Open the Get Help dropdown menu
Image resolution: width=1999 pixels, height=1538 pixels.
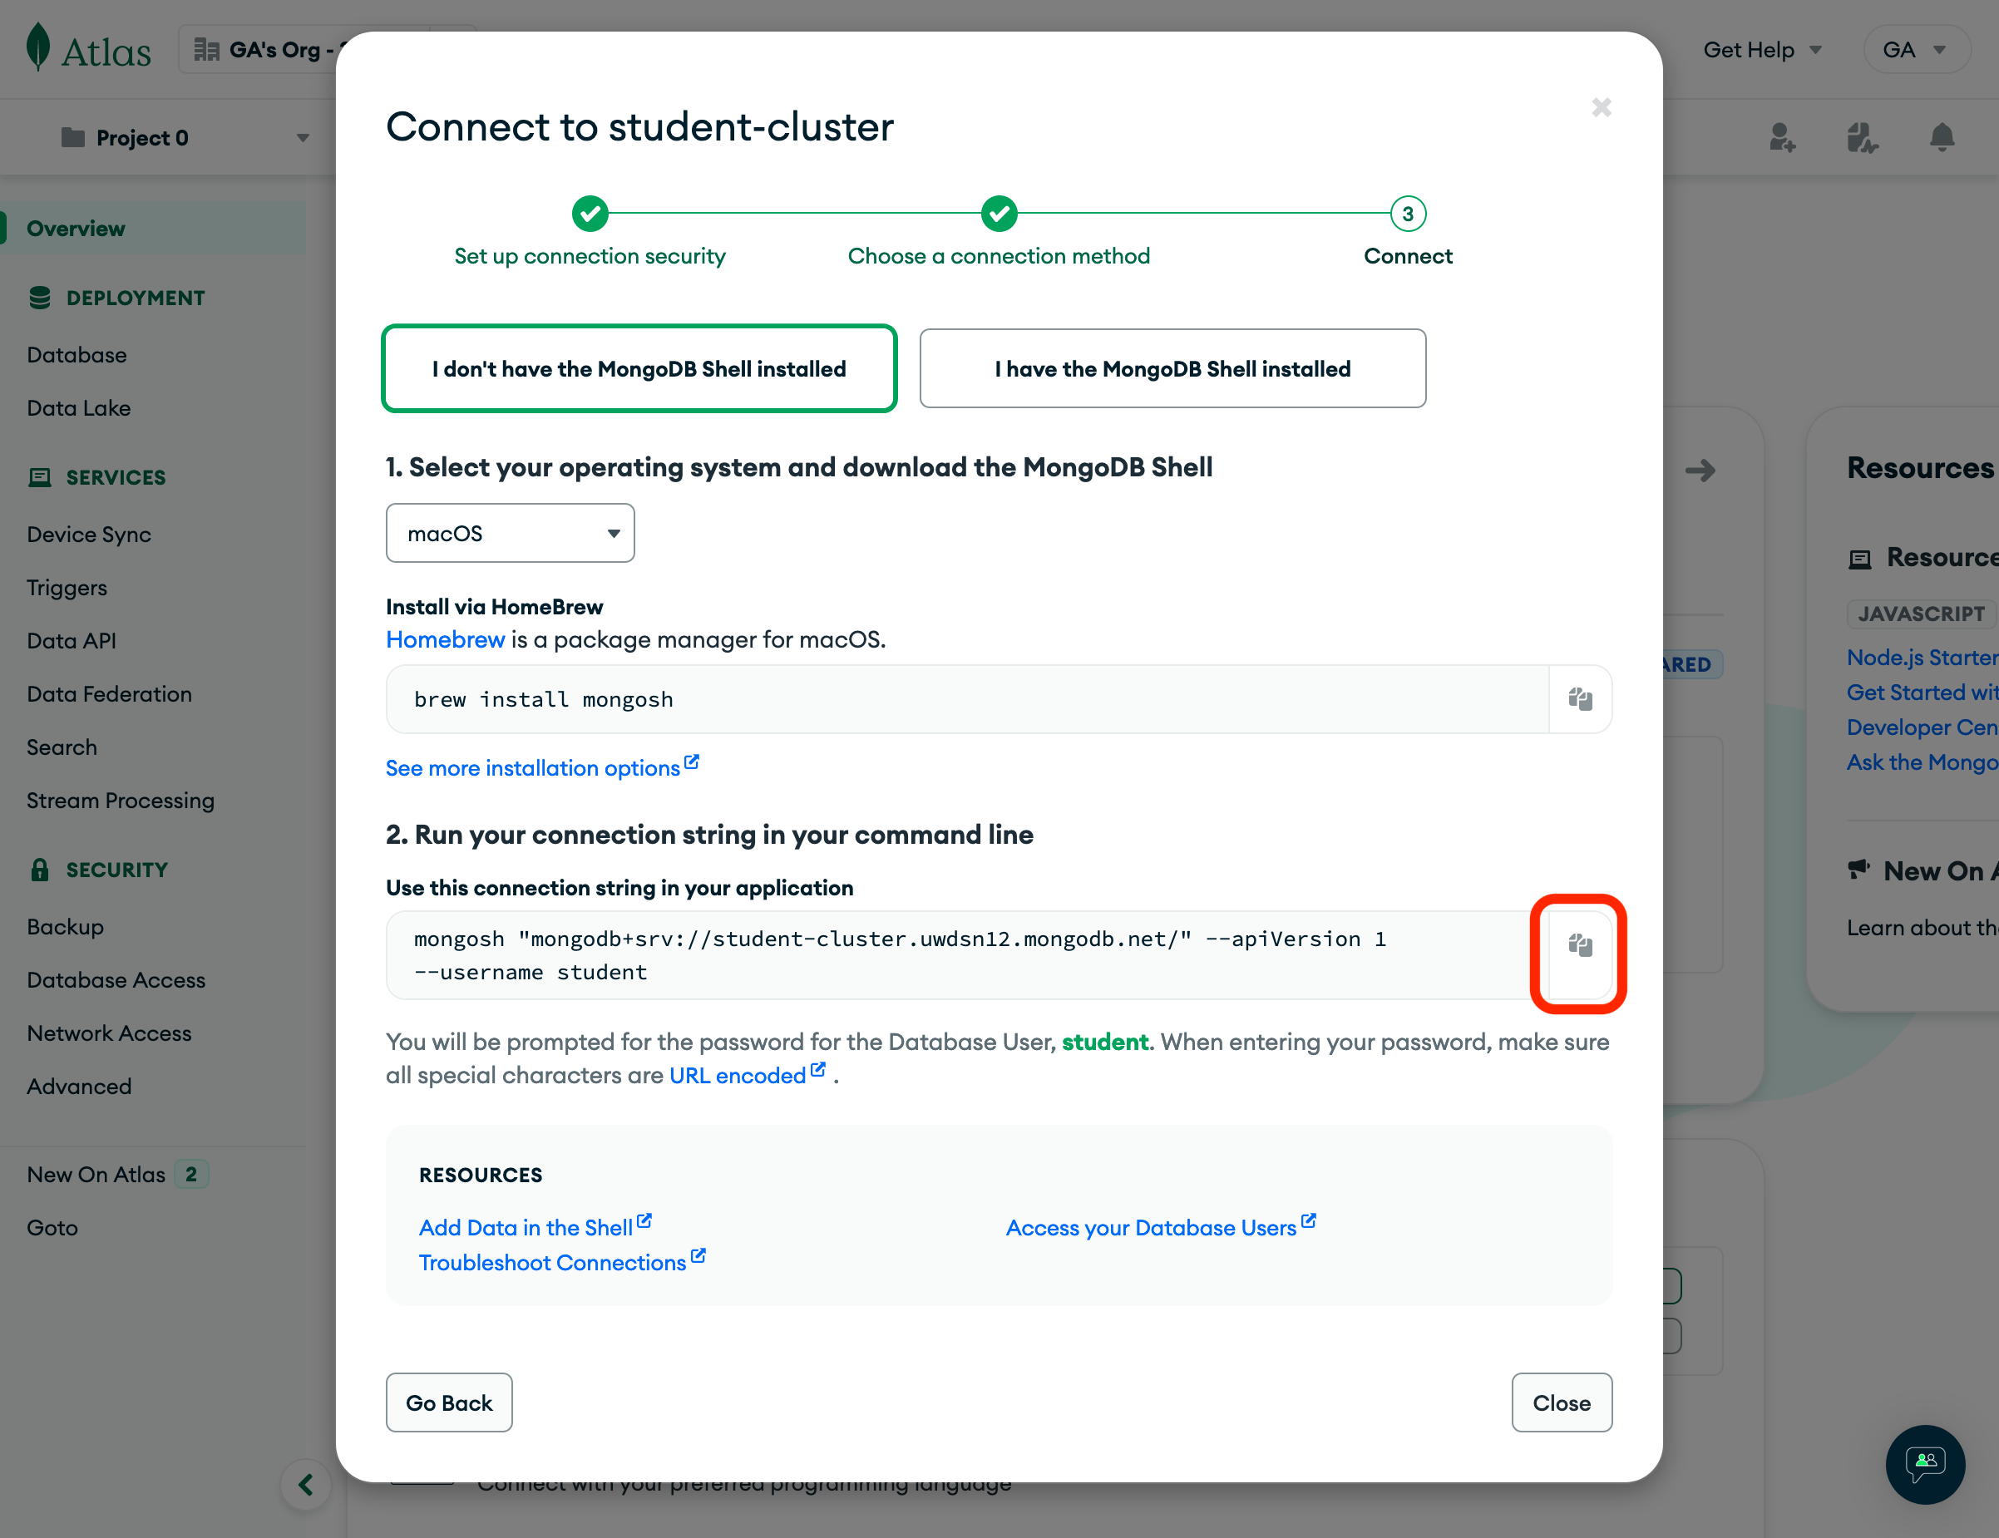1762,51
